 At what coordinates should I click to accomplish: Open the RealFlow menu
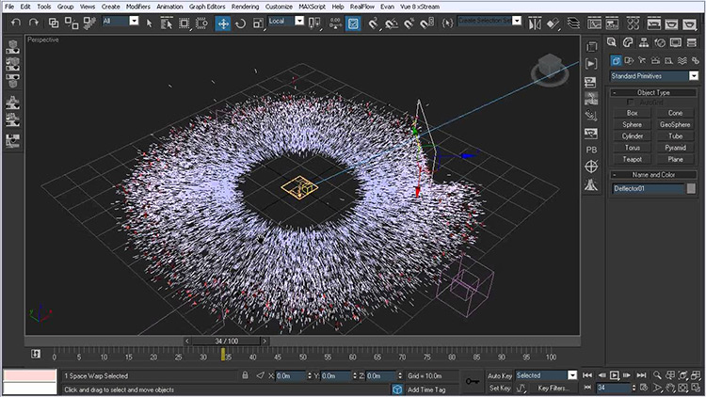[x=362, y=7]
